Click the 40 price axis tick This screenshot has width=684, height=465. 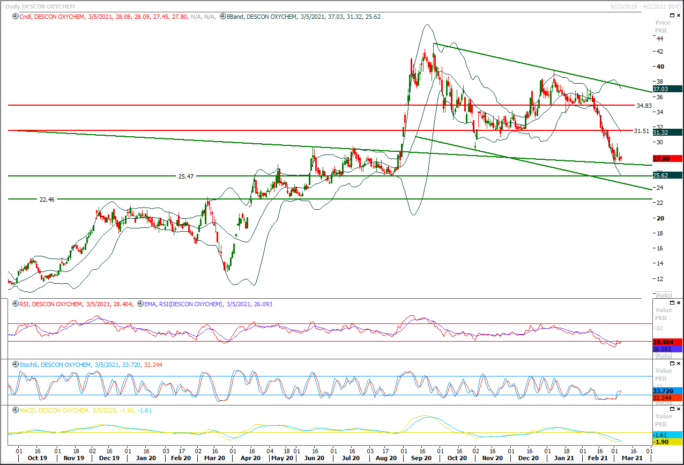pos(660,67)
